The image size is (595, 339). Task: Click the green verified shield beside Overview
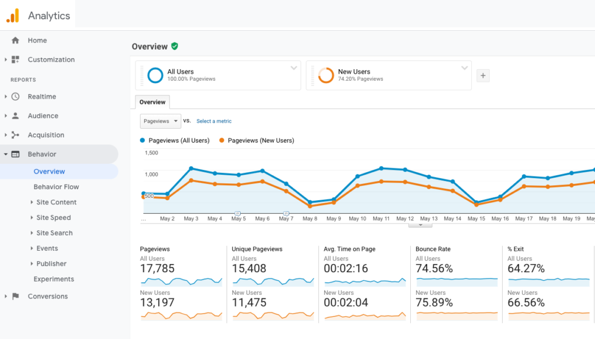click(174, 46)
